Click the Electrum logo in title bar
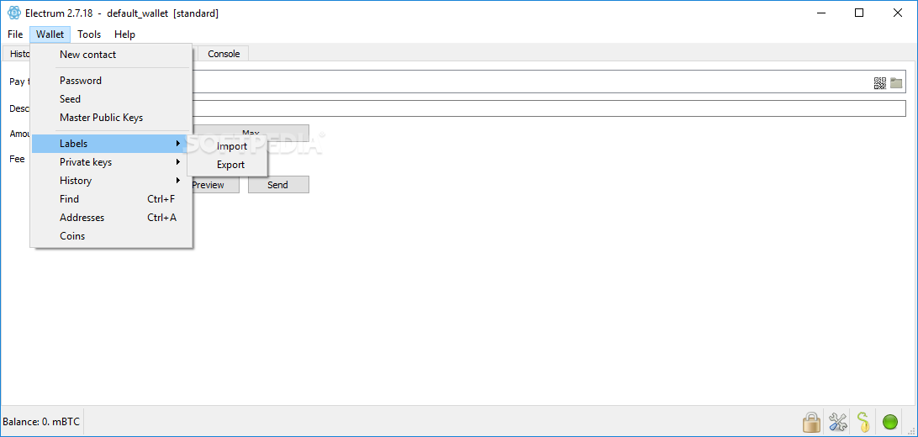 point(14,13)
